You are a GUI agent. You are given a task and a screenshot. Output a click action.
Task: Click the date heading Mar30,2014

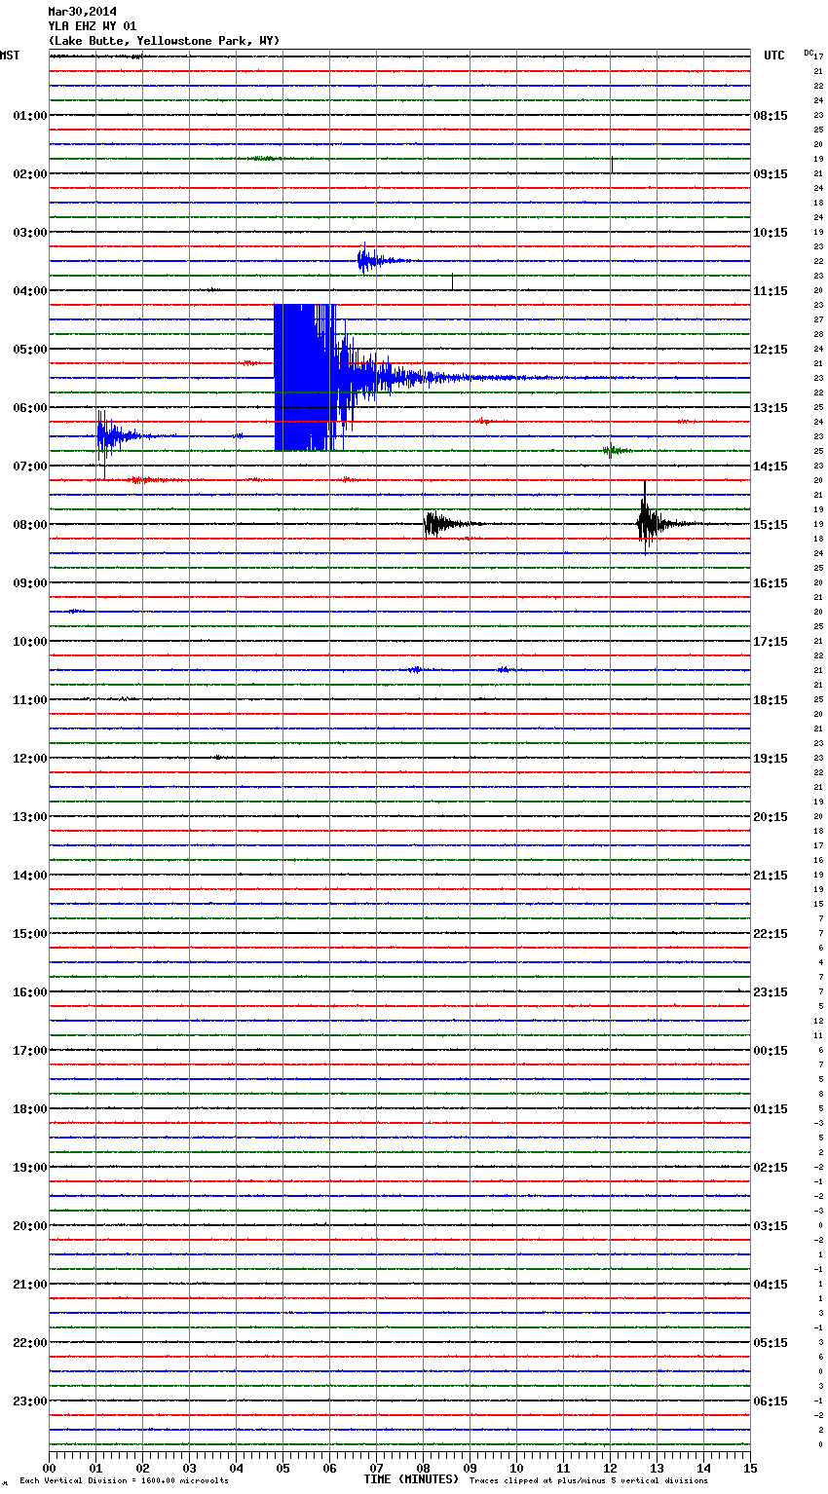(82, 12)
